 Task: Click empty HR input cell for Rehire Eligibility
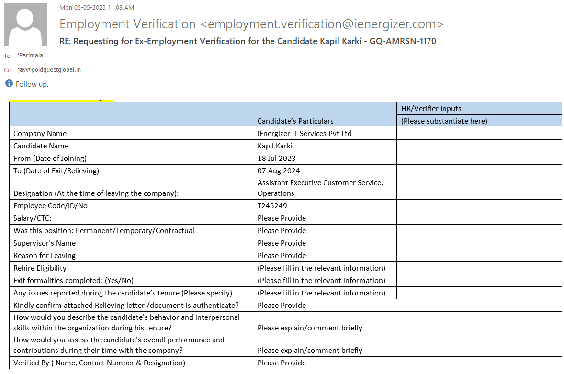[479, 268]
